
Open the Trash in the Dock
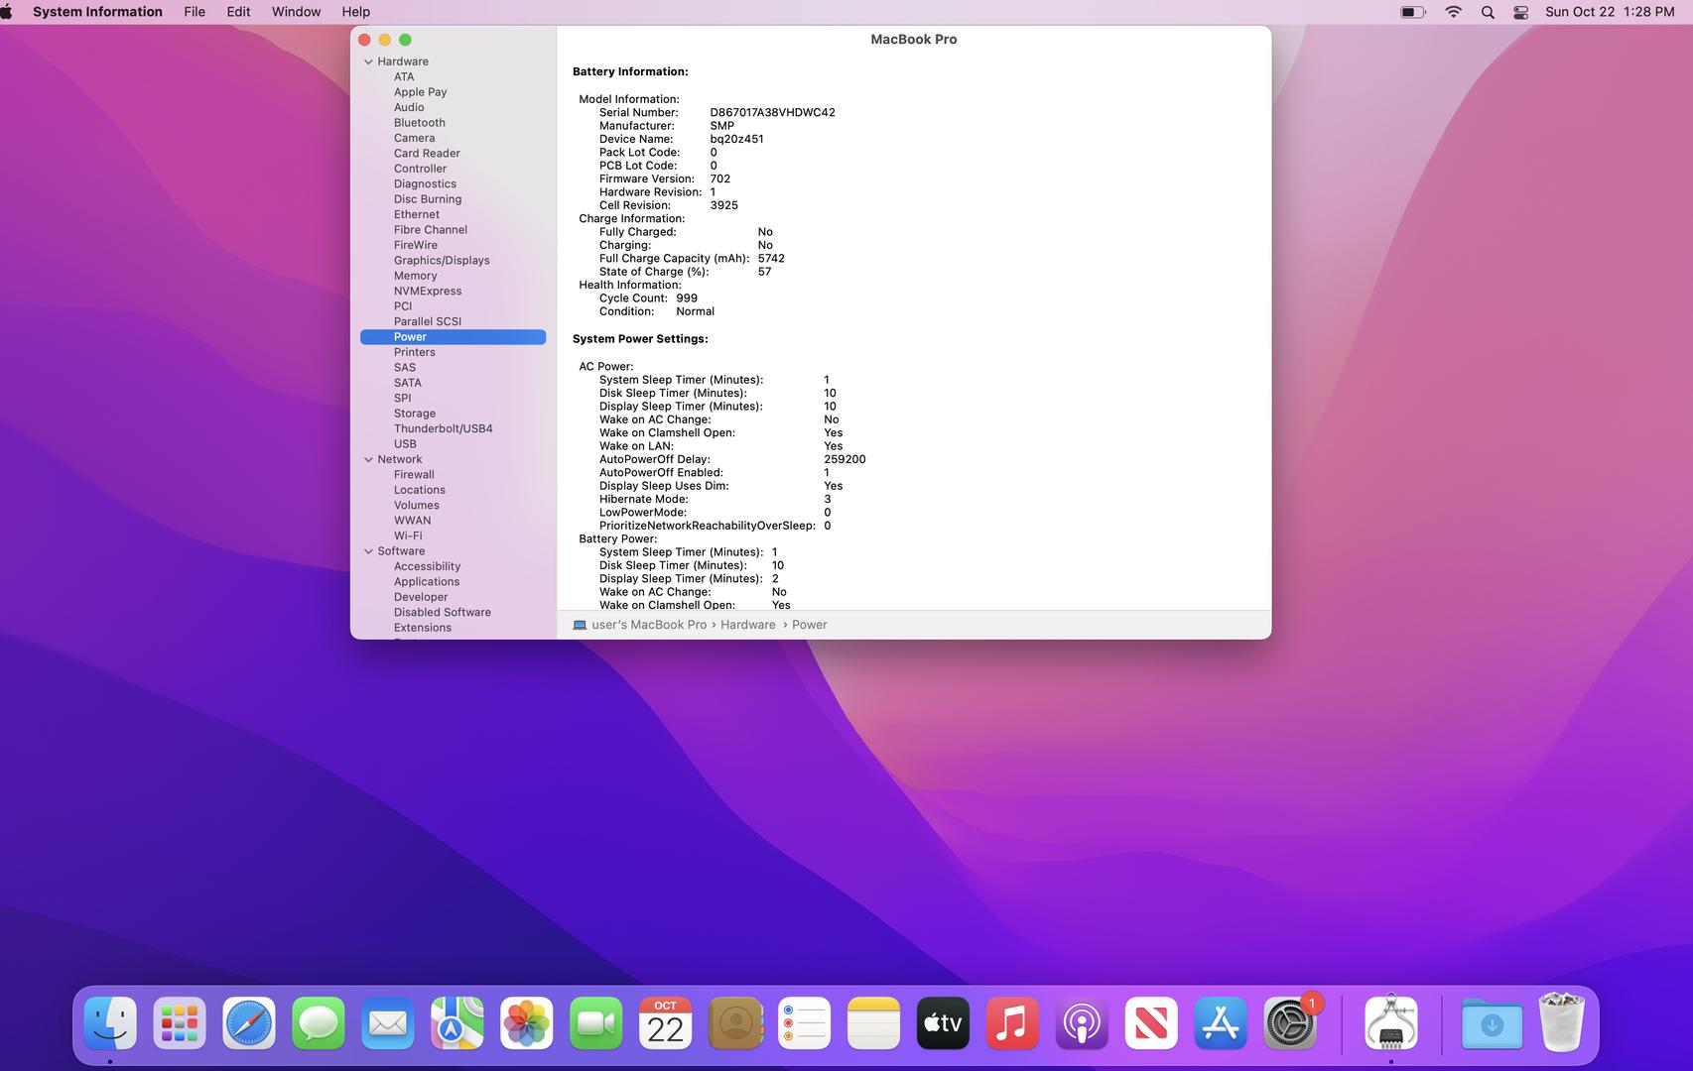tap(1561, 1023)
